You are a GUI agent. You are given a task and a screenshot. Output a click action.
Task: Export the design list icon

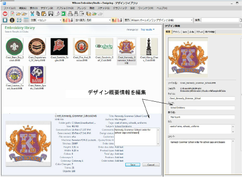(x=82, y=14)
